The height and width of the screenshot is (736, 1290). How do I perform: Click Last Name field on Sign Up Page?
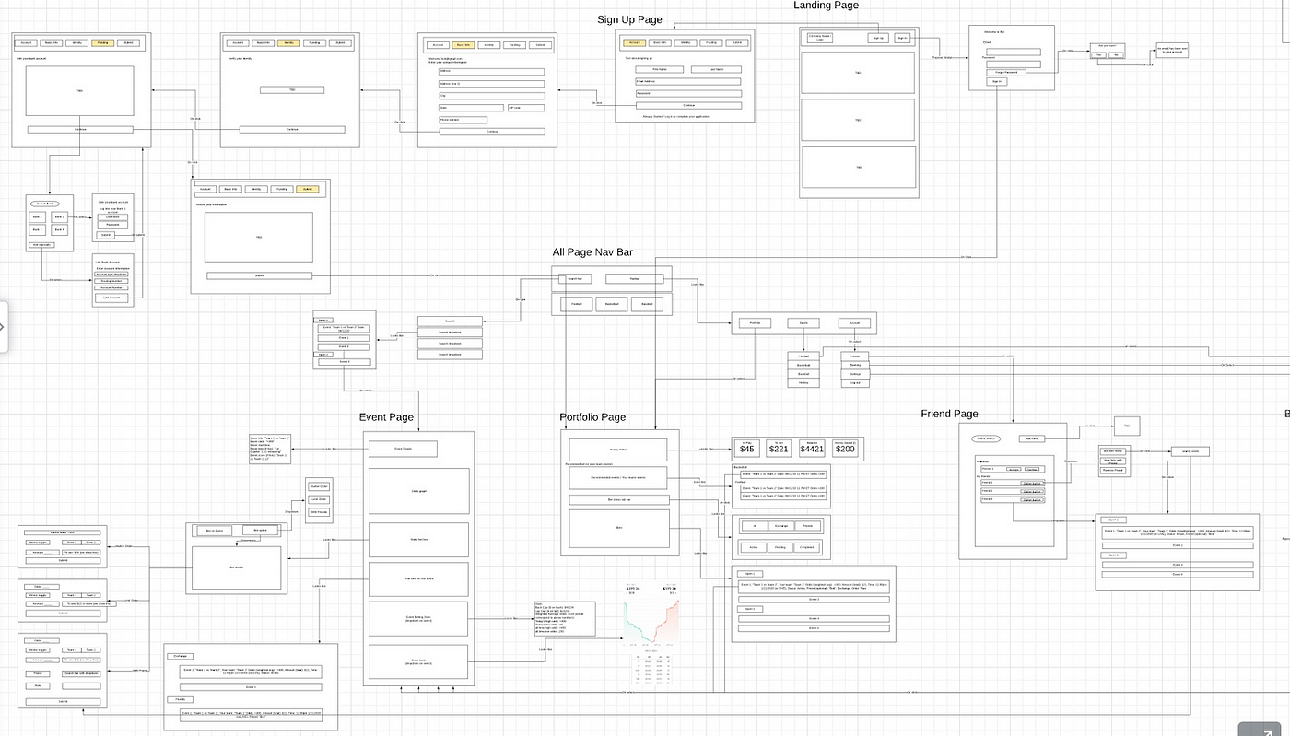717,69
